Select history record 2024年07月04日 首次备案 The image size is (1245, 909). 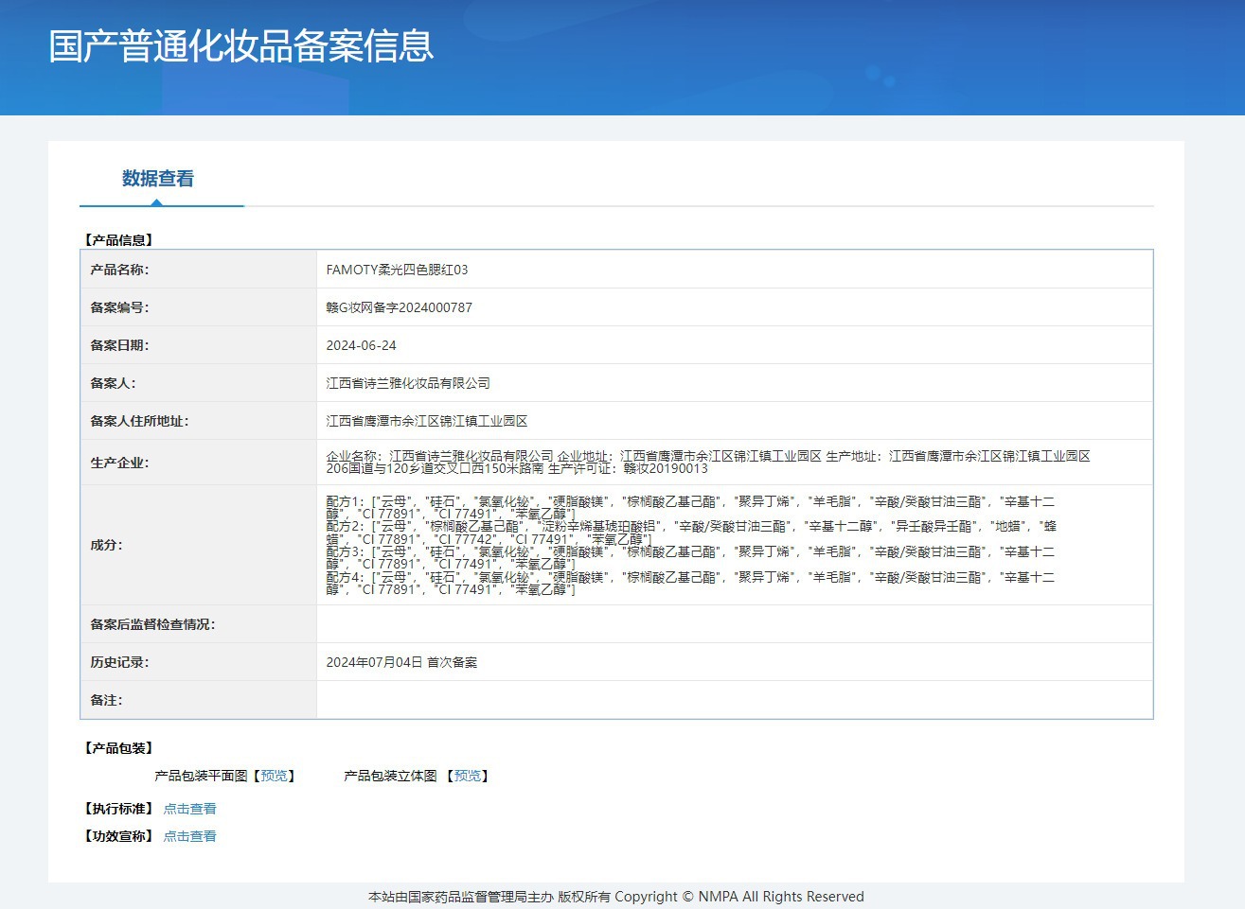click(x=401, y=662)
